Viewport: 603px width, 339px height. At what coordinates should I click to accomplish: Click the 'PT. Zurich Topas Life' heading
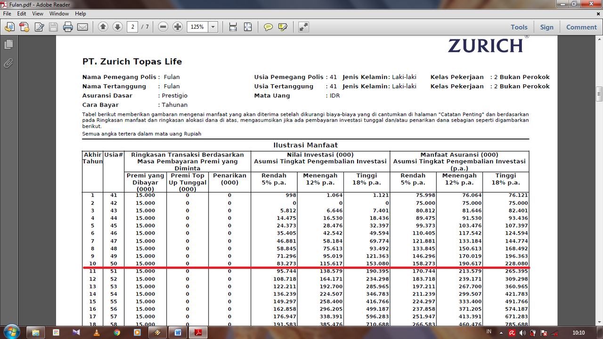(132, 62)
